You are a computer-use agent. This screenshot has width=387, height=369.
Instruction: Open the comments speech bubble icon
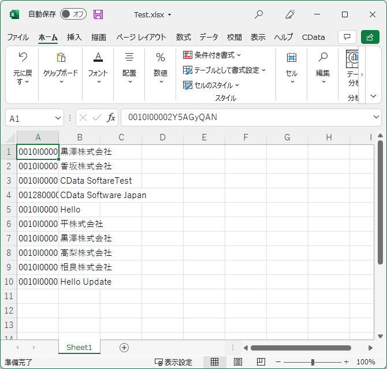pyautogui.click(x=347, y=37)
